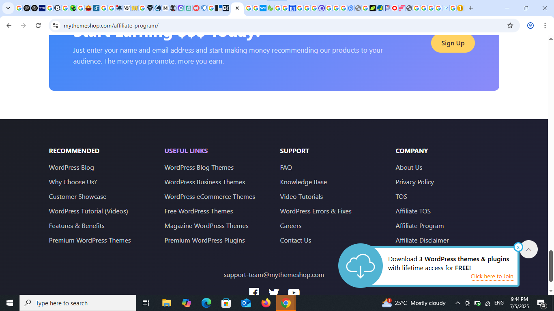Open the WordPress Business Themes link
554x311 pixels.
point(205,182)
